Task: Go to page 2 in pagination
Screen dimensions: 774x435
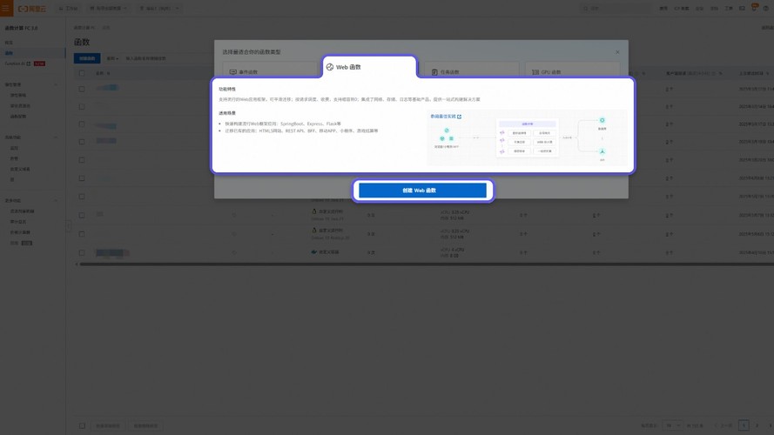Action: click(757, 425)
